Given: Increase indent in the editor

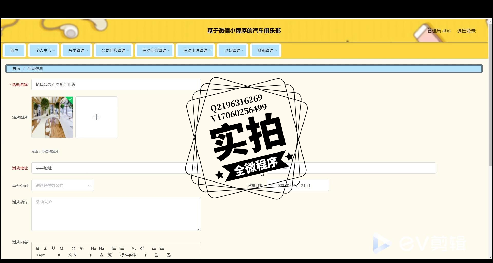Looking at the screenshot, I should click(162, 248).
